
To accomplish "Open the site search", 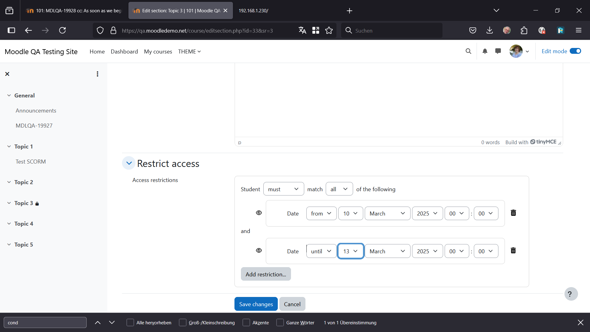I will point(468,51).
